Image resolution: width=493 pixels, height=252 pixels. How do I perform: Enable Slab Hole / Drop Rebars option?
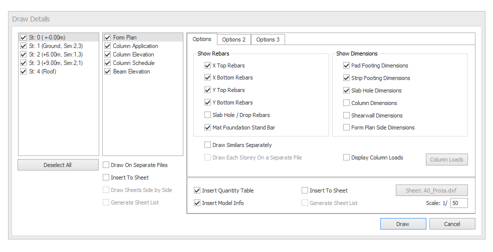[x=207, y=115]
